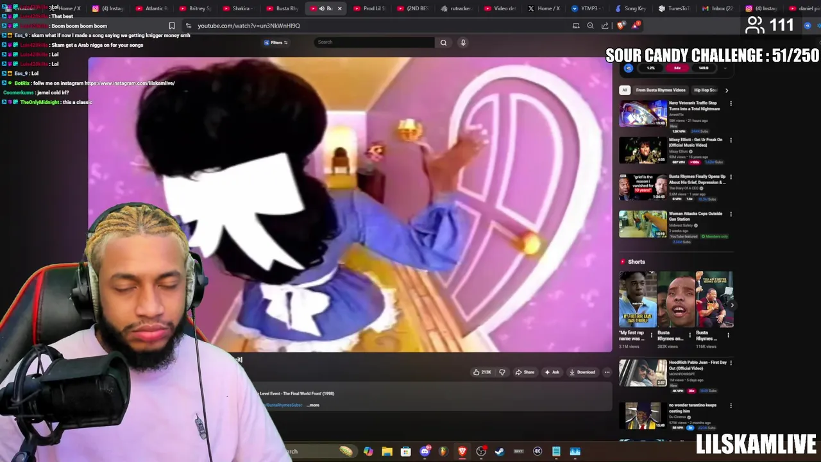Expand the description with ...more
The width and height of the screenshot is (821, 462).
(x=313, y=405)
